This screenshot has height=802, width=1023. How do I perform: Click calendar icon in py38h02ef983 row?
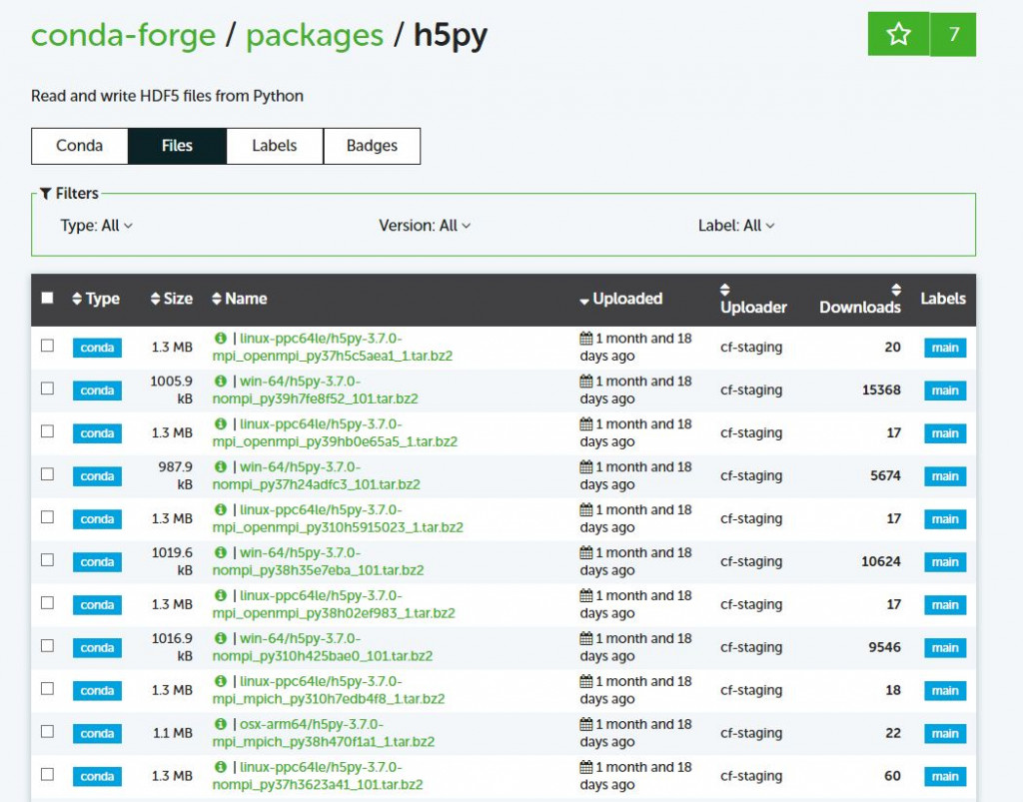click(585, 595)
